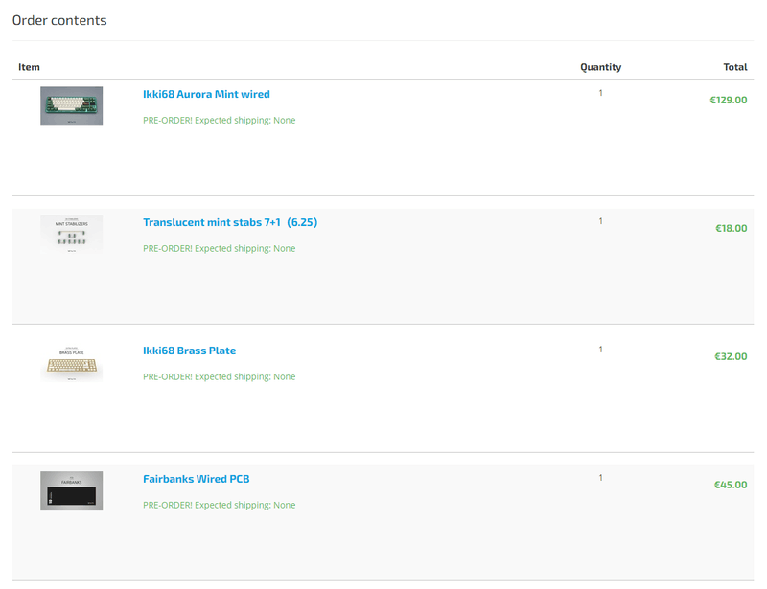The image size is (767, 589).
Task: Click the Quantity column header
Action: (x=600, y=67)
